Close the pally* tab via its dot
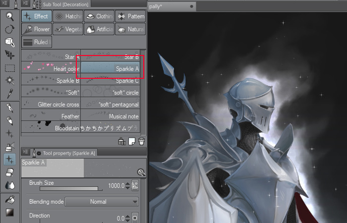The image size is (347, 223). (192, 6)
